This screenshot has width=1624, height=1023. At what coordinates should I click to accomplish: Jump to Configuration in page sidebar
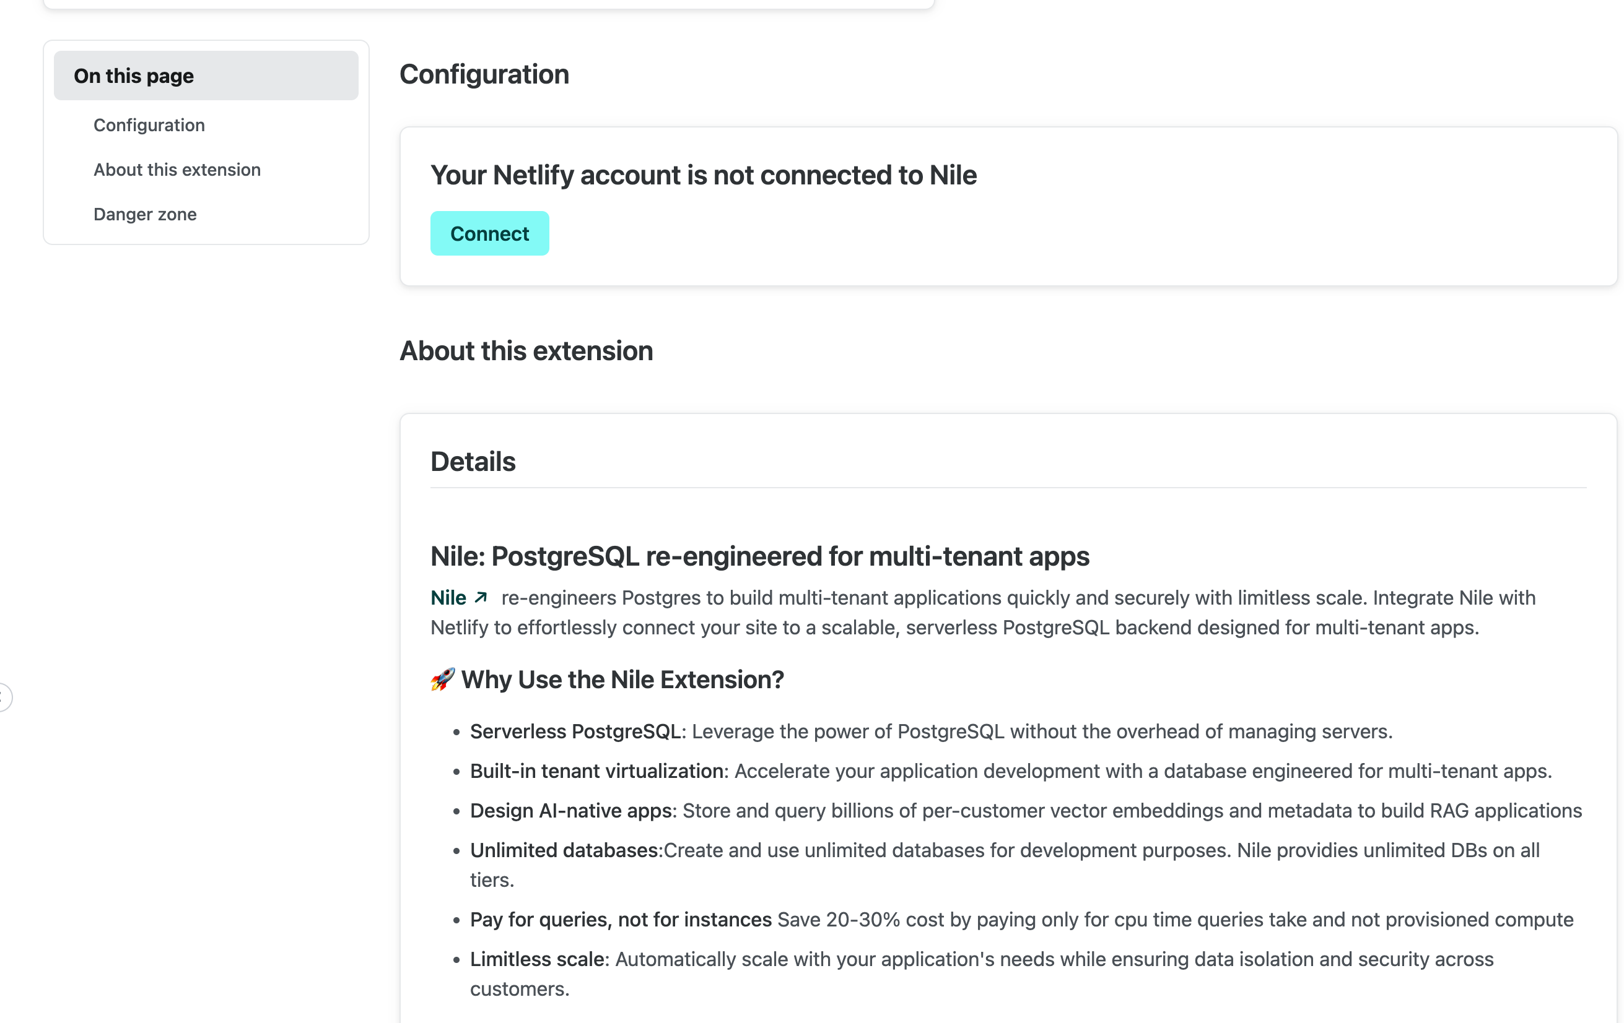pyautogui.click(x=149, y=126)
